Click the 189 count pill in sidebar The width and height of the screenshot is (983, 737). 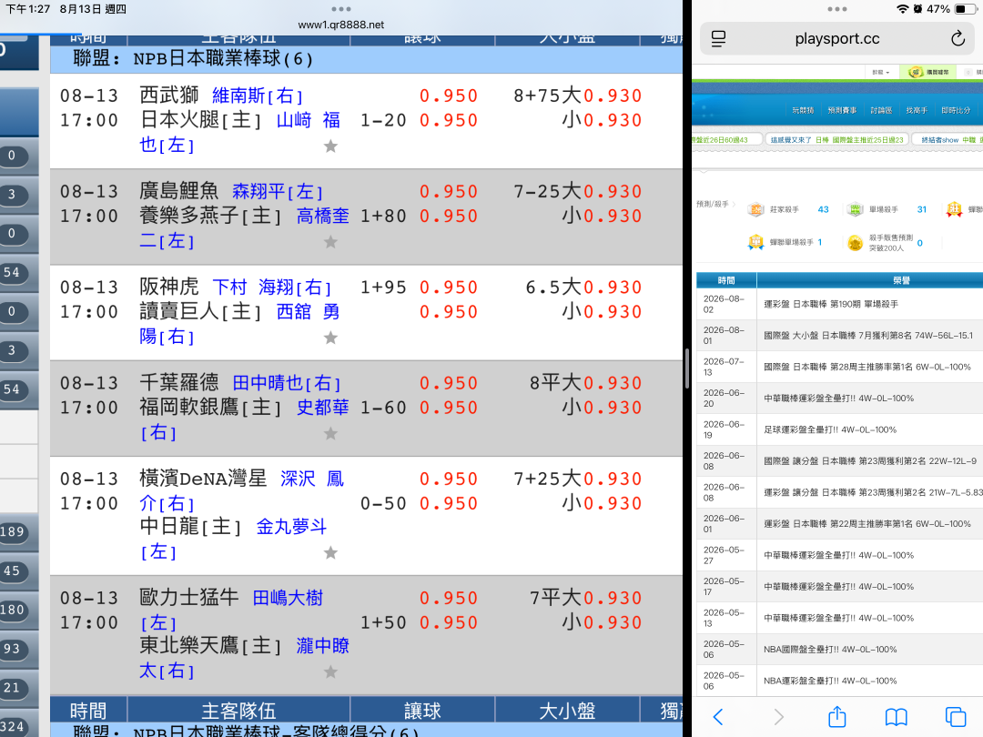[13, 532]
